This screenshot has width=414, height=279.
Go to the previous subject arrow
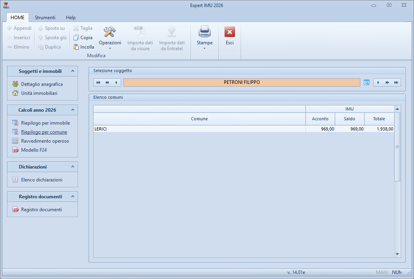point(116,82)
